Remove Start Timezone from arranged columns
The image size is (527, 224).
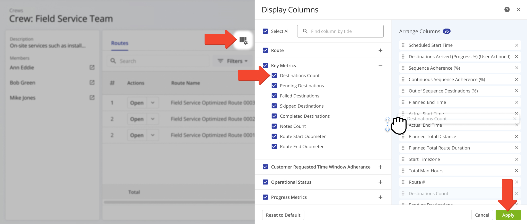[516, 159]
